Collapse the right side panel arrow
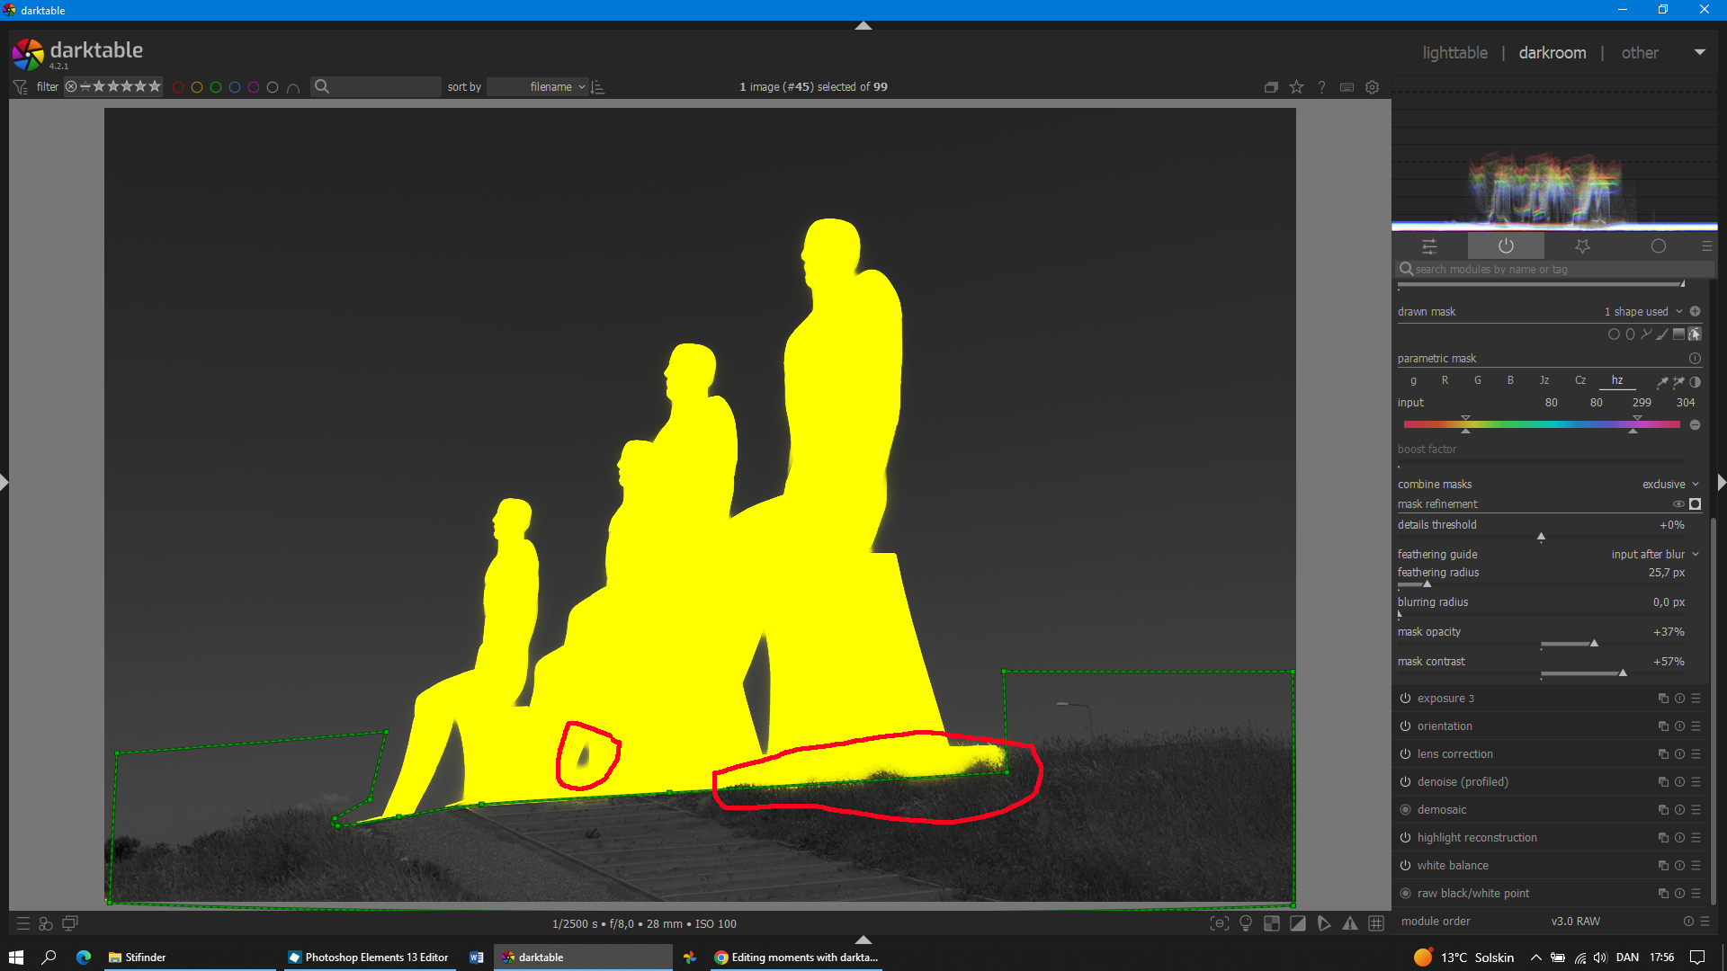 [x=1722, y=483]
